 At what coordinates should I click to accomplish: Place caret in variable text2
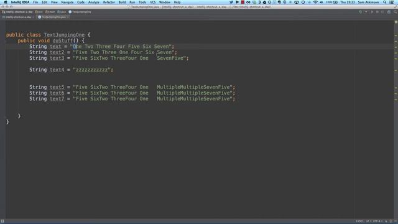[x=57, y=52]
